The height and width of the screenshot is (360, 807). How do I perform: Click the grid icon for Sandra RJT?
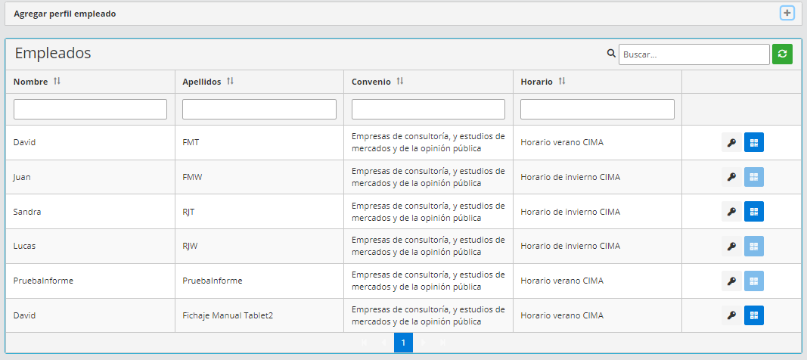pyautogui.click(x=754, y=212)
